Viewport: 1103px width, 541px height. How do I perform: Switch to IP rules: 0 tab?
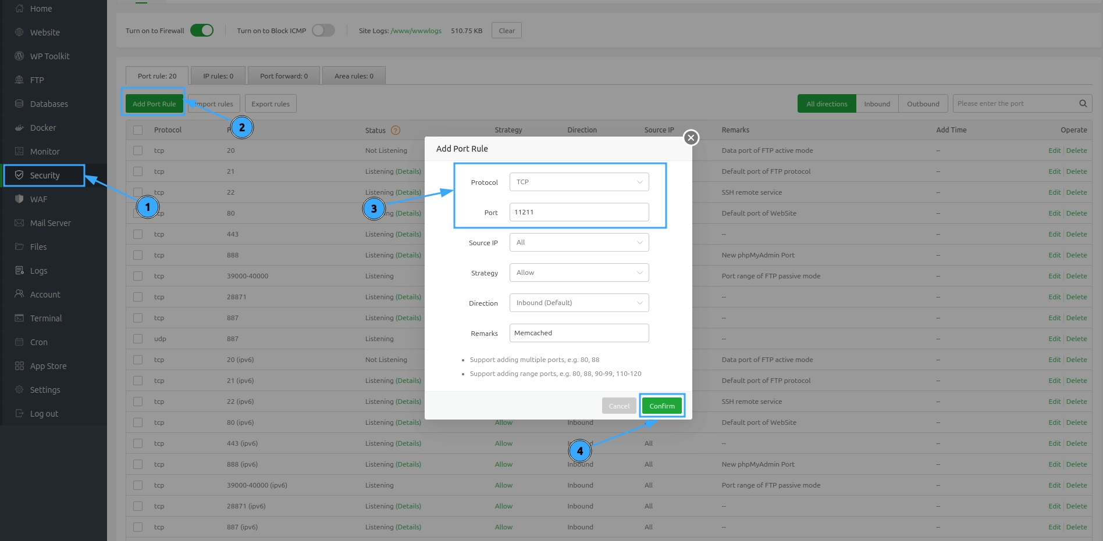click(218, 76)
